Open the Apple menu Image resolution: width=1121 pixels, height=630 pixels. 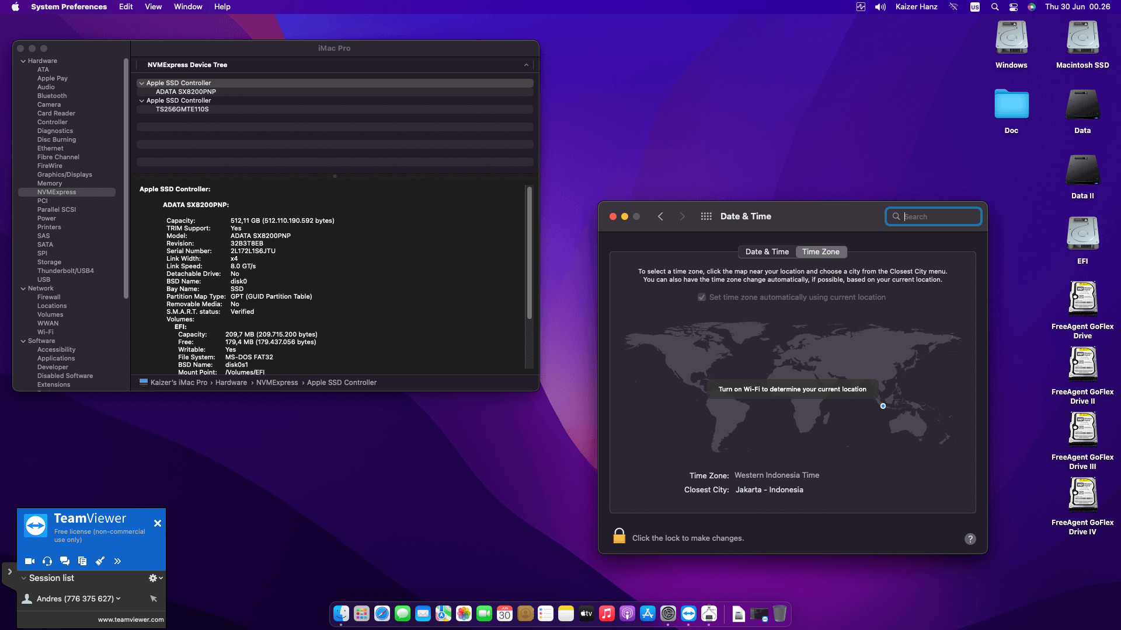pyautogui.click(x=15, y=7)
